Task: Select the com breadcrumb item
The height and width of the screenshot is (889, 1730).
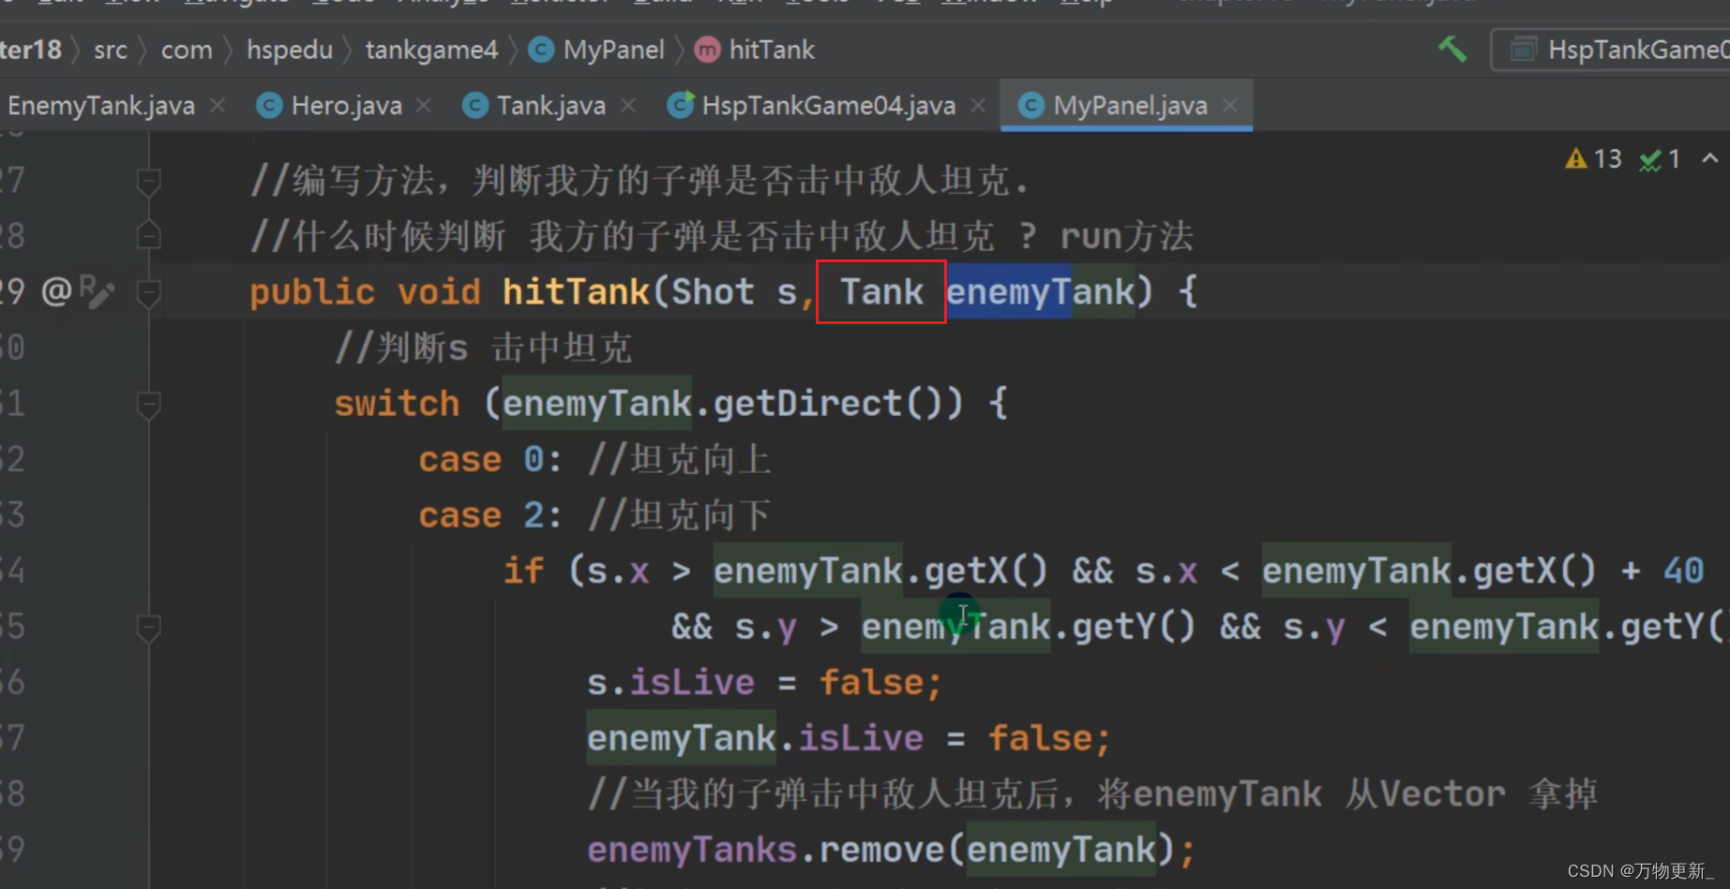Action: [x=187, y=50]
